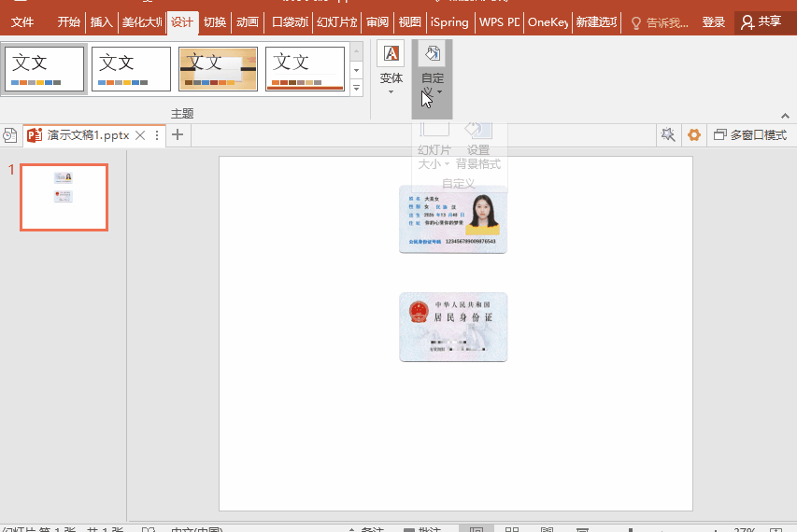Open the 美化大师 ribbon tab
The height and width of the screenshot is (532, 797).
tap(142, 22)
